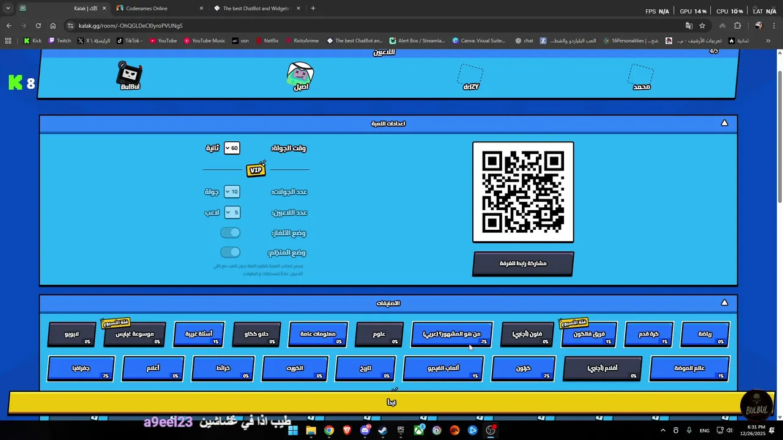
Task: Open the Windows Start menu
Action: 293,430
